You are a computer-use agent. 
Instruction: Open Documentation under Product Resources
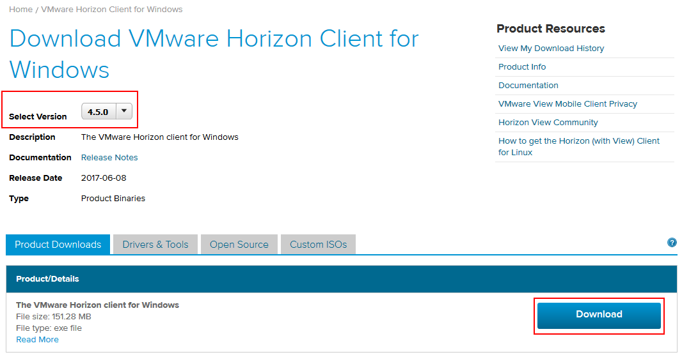click(528, 86)
